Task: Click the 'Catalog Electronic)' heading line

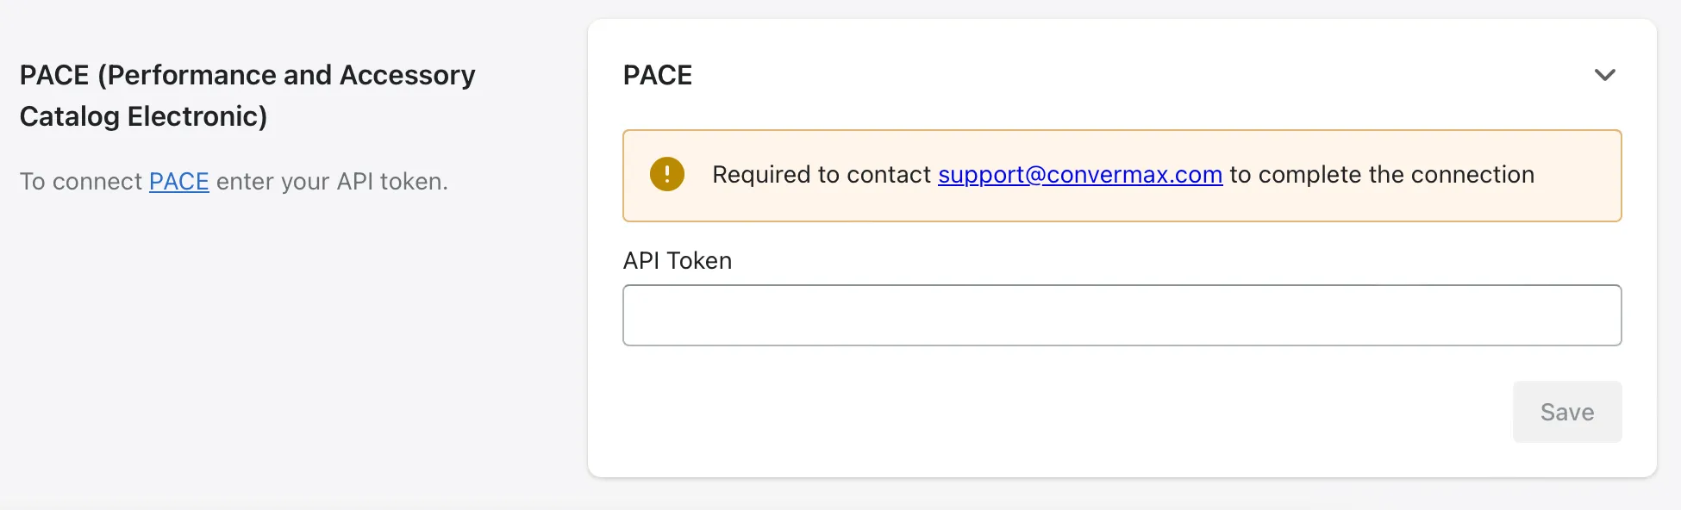Action: pyautogui.click(x=143, y=116)
